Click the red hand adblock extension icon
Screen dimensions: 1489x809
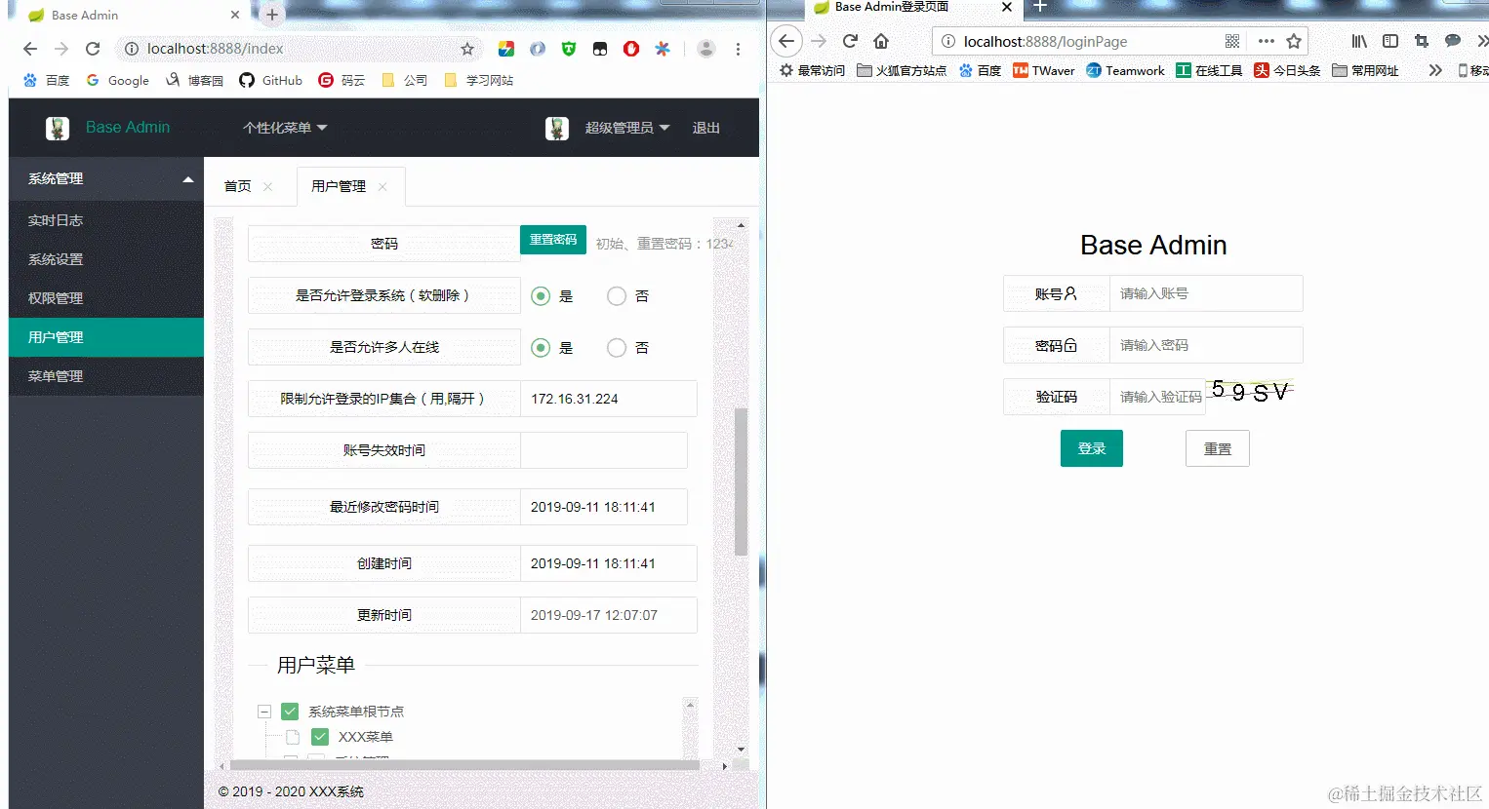(631, 49)
